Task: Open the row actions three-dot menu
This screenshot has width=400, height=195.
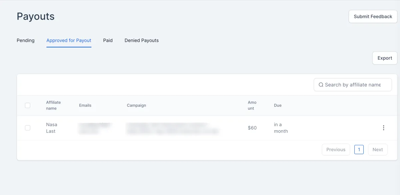Action: point(383,128)
